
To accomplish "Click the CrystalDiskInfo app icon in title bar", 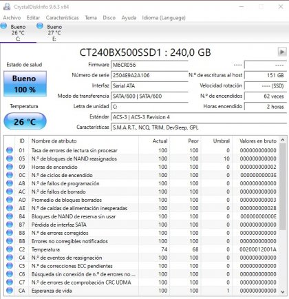I will [7, 7].
